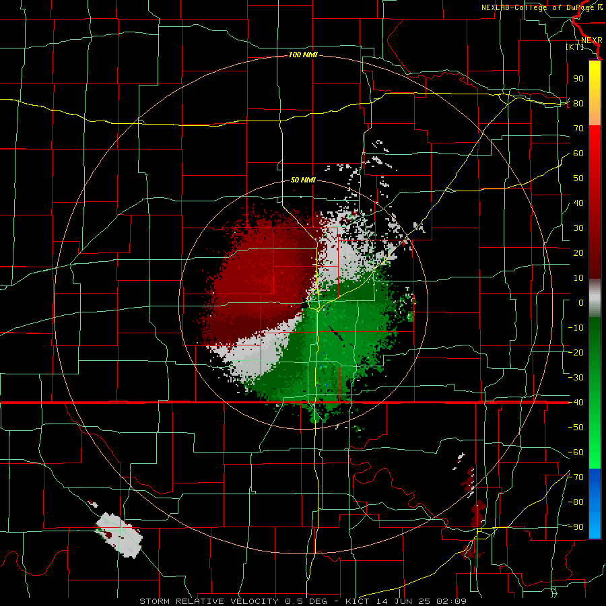
Task: Select the positive 20 scale label
Action: pos(578,253)
